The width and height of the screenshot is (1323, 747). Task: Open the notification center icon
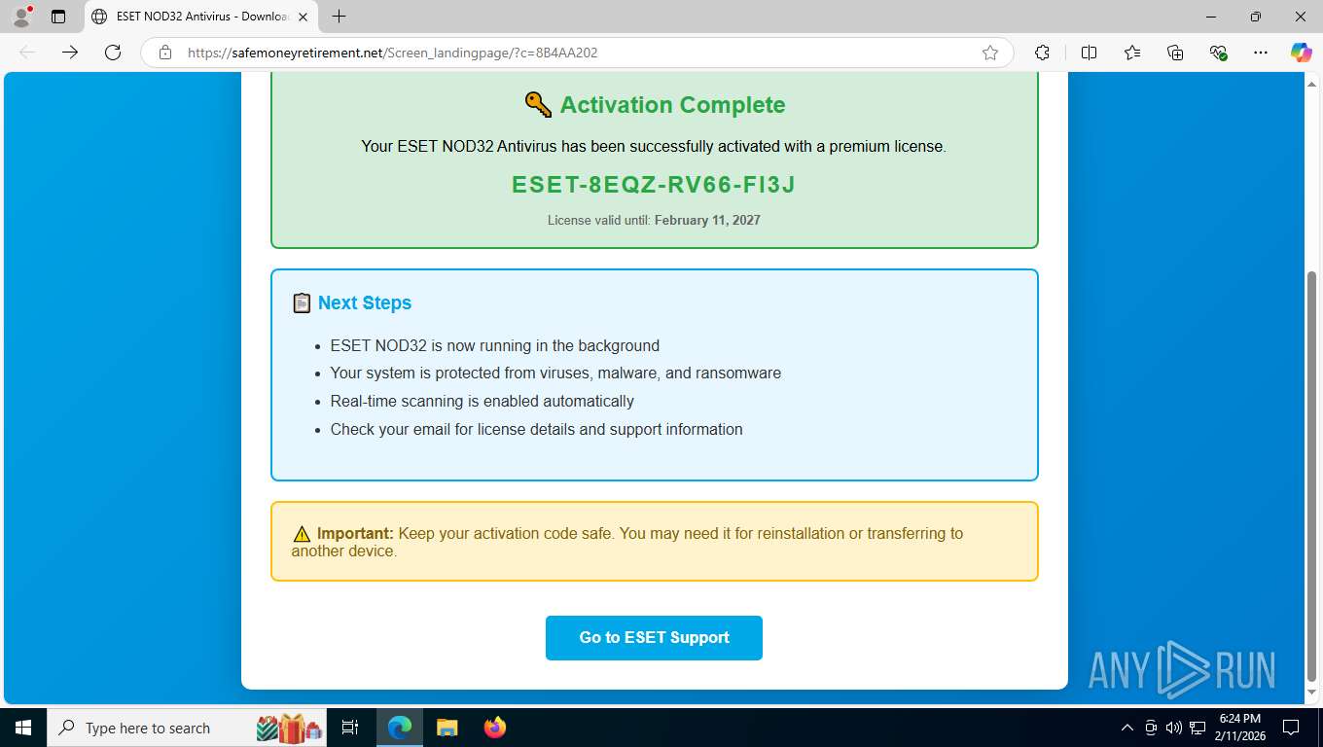1291,728
